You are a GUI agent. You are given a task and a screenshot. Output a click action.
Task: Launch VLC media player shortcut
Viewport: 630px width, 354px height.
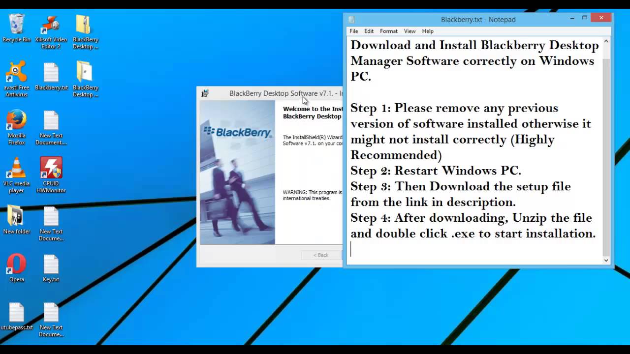(16, 176)
